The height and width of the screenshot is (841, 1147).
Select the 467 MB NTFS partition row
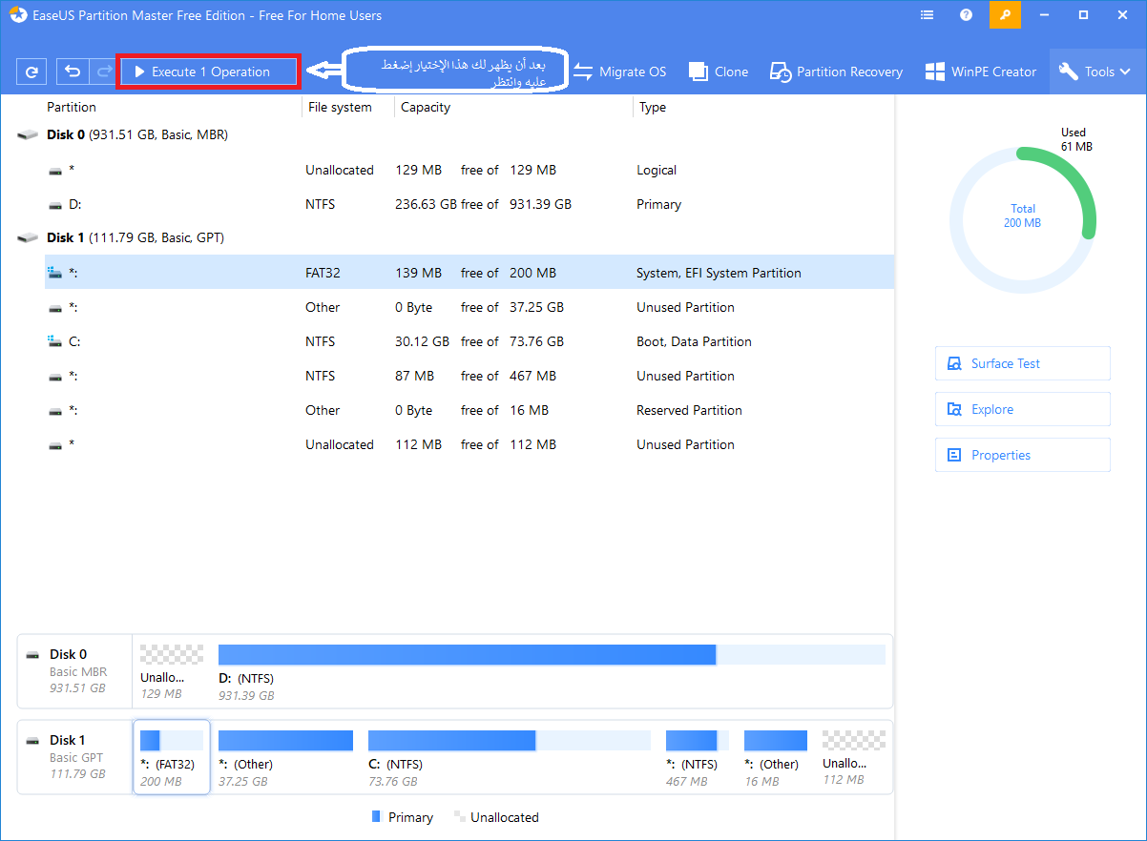[469, 376]
